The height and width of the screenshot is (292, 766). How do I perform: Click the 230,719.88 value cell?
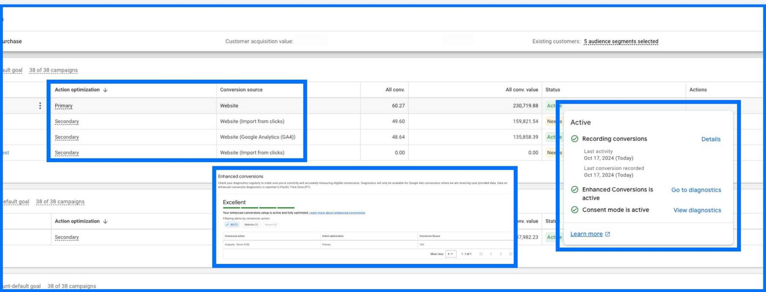tap(525, 106)
